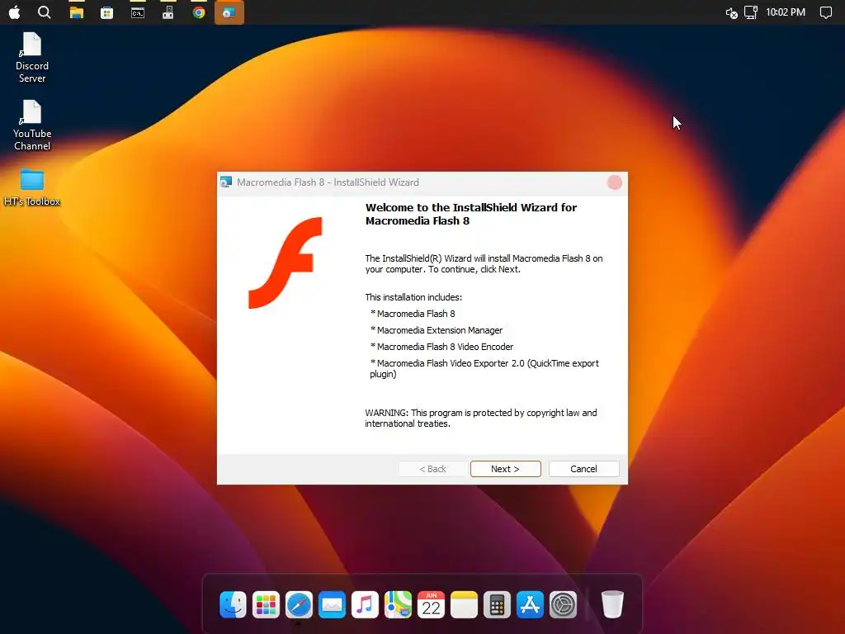Open the network display tray icon

tap(751, 12)
